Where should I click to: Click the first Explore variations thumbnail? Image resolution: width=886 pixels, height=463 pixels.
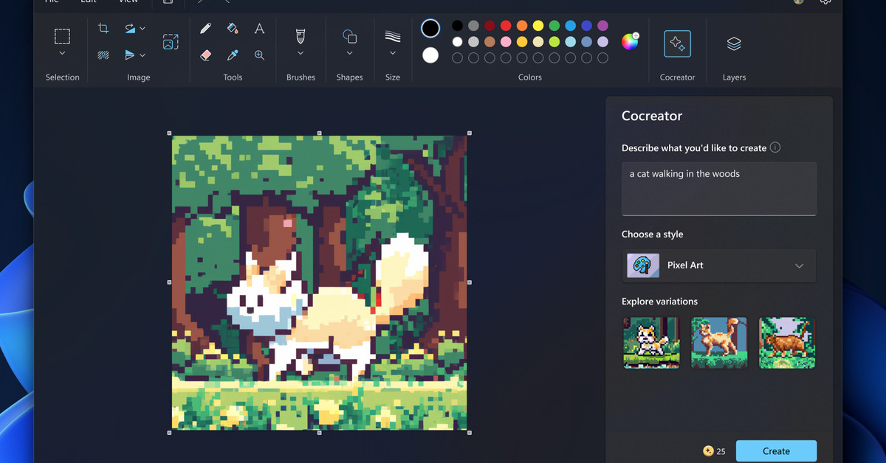pos(651,342)
